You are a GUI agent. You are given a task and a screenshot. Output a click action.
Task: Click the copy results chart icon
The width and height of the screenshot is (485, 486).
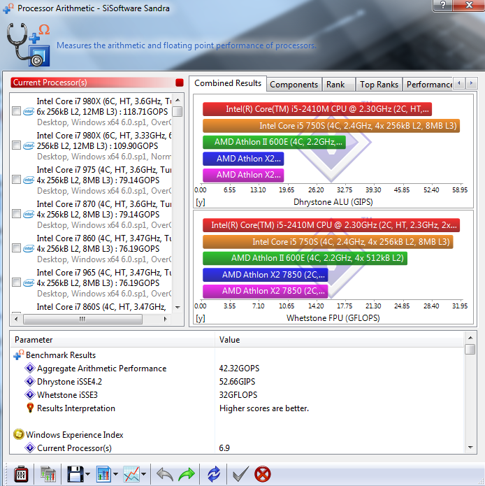pyautogui.click(x=48, y=474)
